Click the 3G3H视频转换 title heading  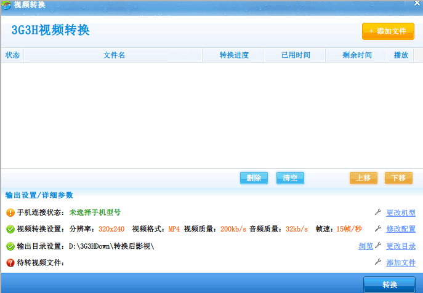pyautogui.click(x=50, y=30)
